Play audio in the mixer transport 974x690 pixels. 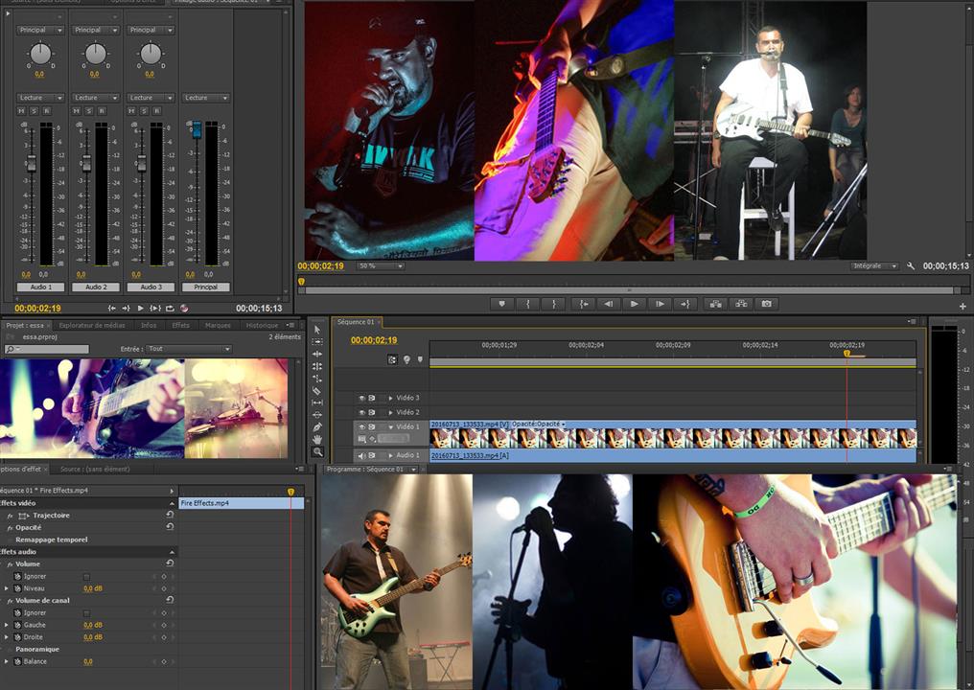click(x=140, y=308)
